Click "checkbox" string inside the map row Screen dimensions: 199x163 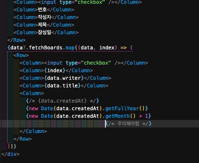tap(96, 63)
